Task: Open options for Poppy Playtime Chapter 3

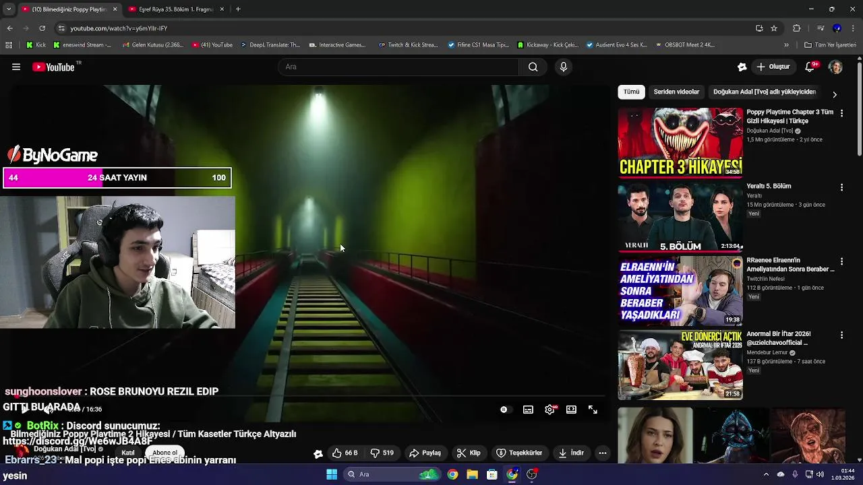Action: pyautogui.click(x=841, y=113)
